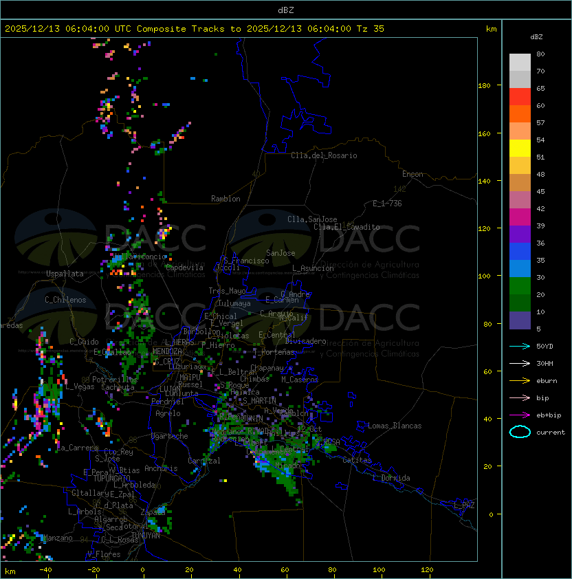Click the 60 km tick on the horizontal axis

[285, 570]
